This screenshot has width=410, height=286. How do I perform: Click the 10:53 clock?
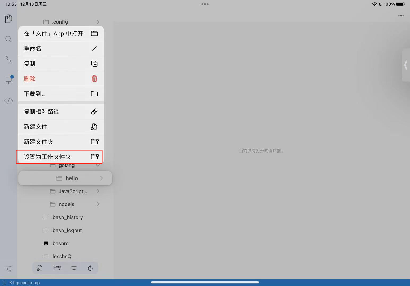pyautogui.click(x=11, y=4)
